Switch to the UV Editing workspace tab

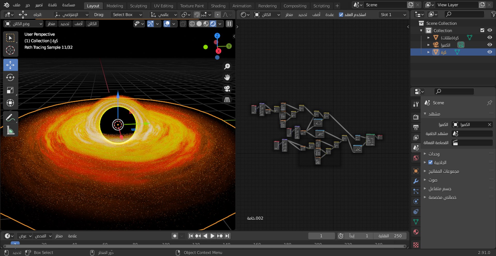coord(164,6)
